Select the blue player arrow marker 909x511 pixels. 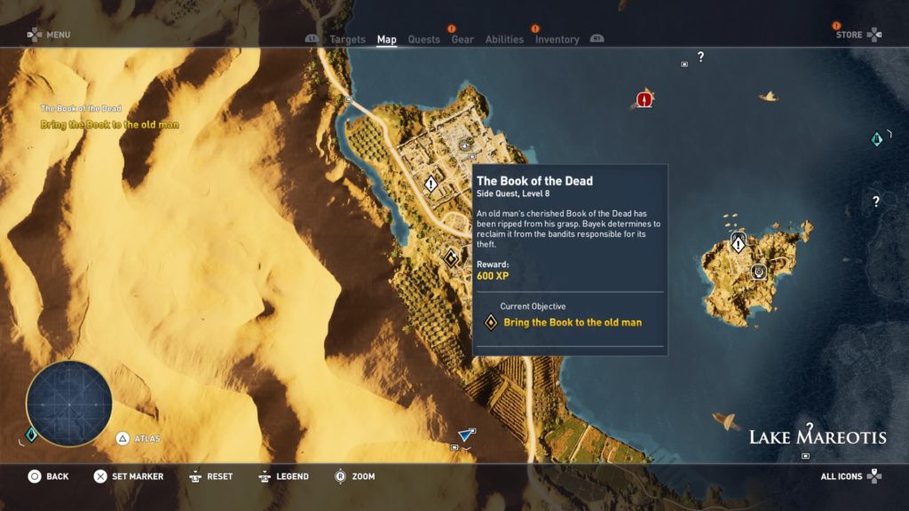tap(467, 434)
